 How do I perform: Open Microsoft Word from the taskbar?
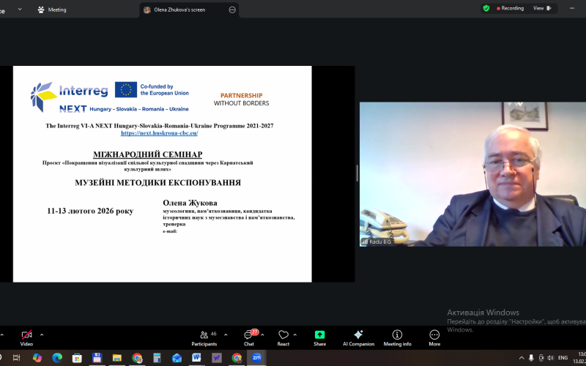(196, 357)
